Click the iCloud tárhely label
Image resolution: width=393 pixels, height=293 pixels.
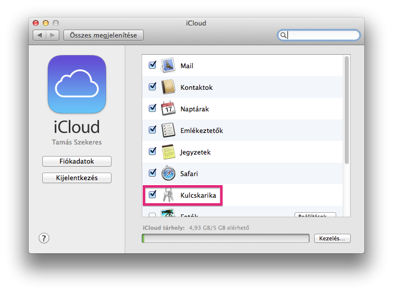pyautogui.click(x=164, y=228)
